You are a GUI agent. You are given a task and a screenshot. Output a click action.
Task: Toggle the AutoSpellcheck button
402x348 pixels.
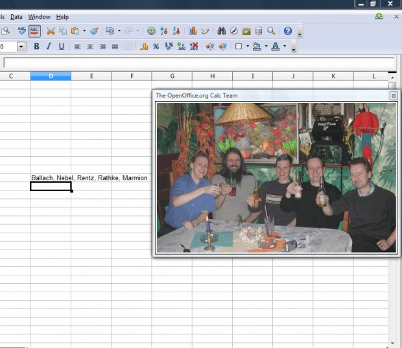(34, 31)
